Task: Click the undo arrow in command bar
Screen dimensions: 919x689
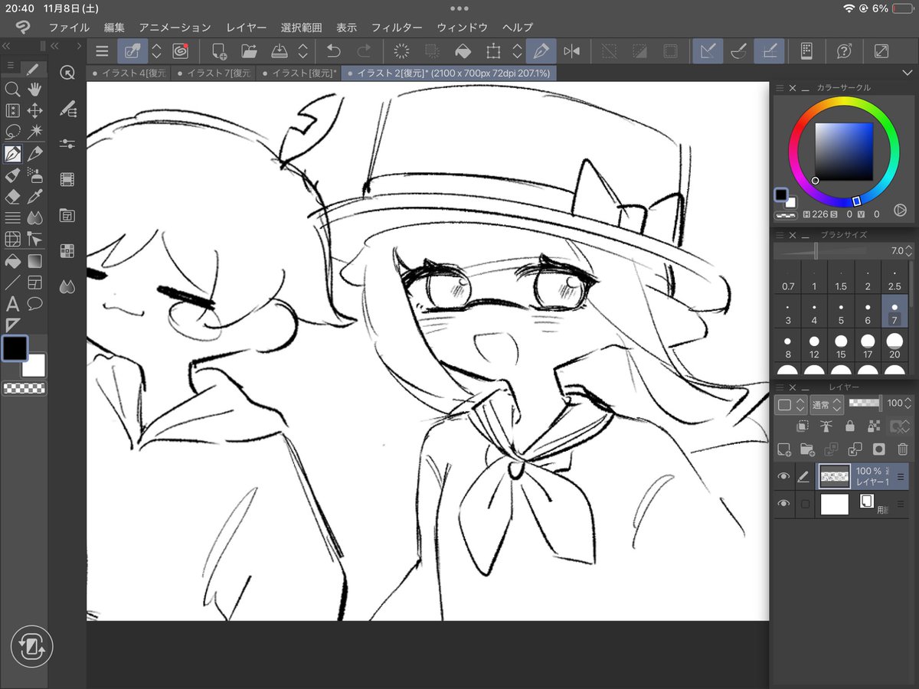Action: coord(333,51)
